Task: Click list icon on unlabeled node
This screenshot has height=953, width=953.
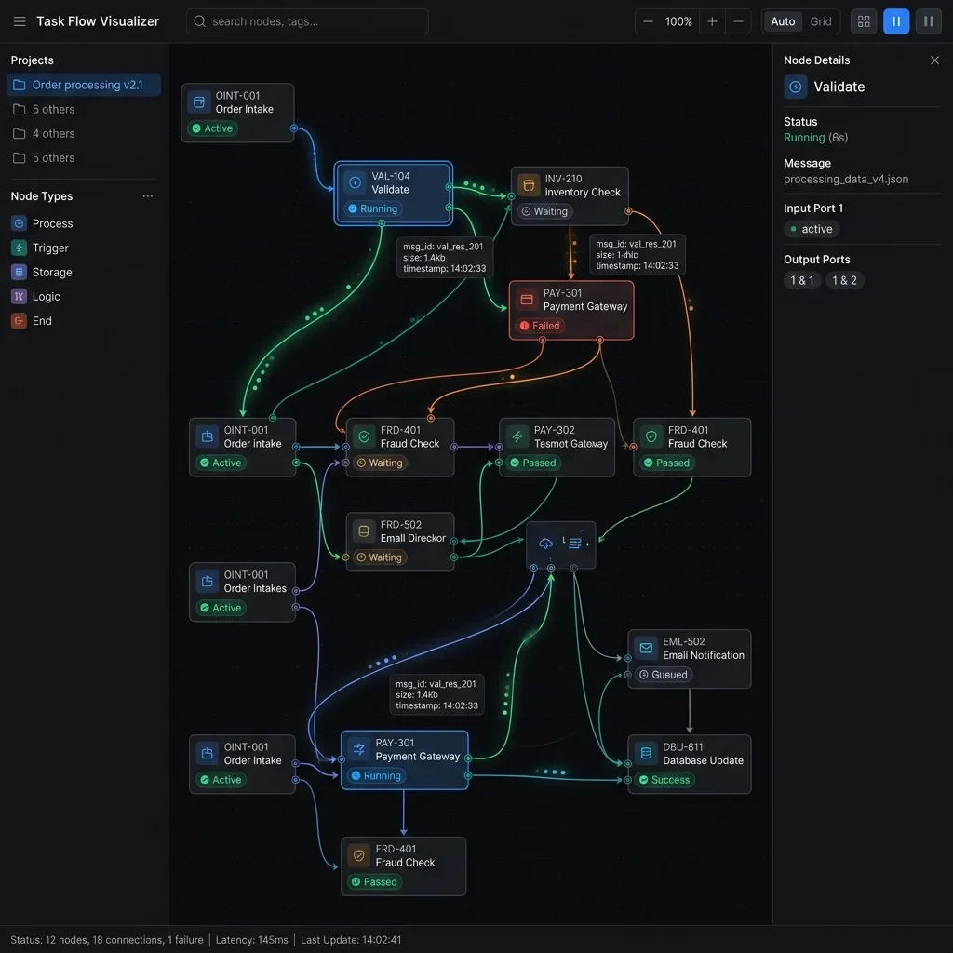Action: tap(574, 543)
